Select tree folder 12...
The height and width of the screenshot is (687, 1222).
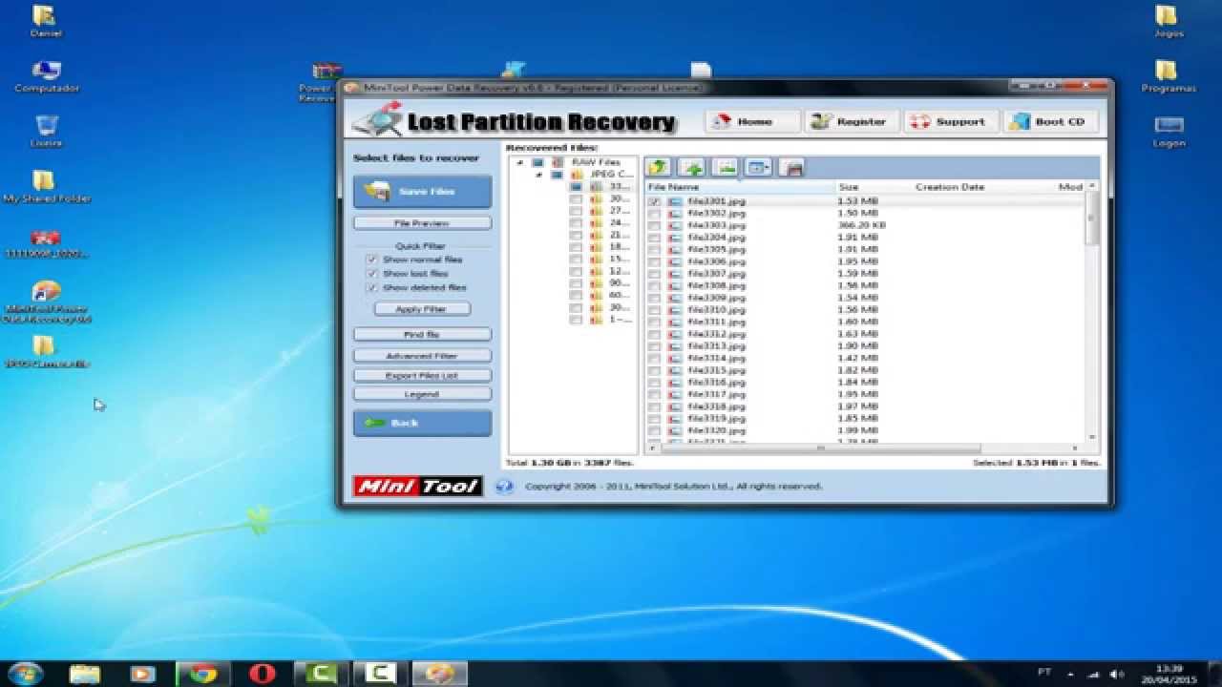tap(620, 271)
